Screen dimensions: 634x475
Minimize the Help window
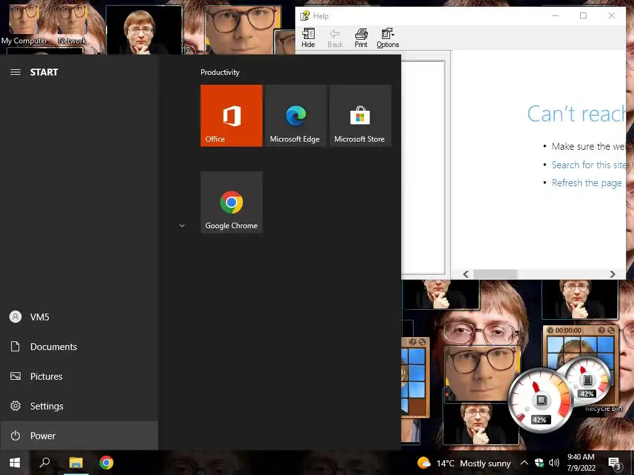(555, 15)
